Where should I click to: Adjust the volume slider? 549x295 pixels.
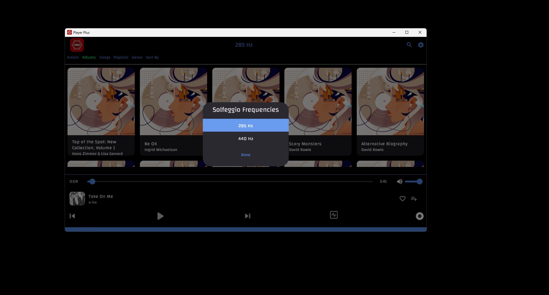(x=414, y=182)
